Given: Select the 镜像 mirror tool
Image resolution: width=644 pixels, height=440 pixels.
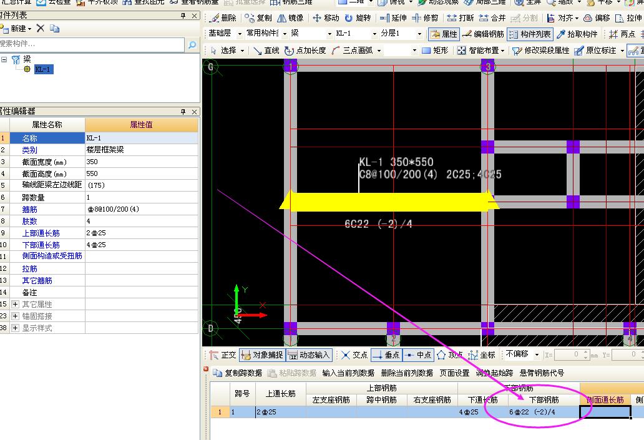Looking at the screenshot, I should tap(291, 18).
